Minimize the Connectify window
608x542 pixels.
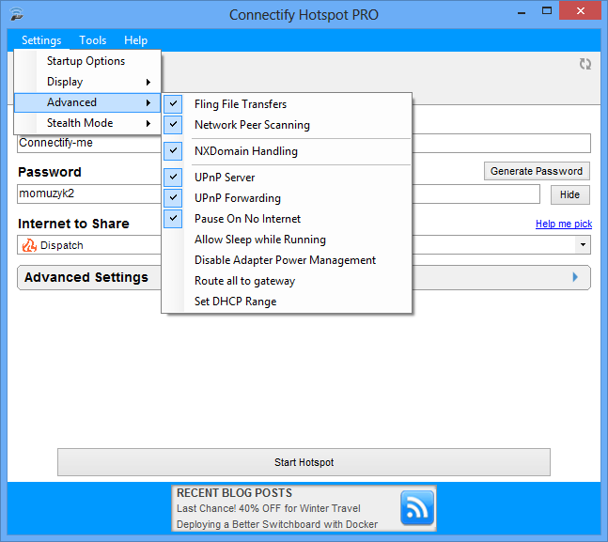(x=522, y=12)
